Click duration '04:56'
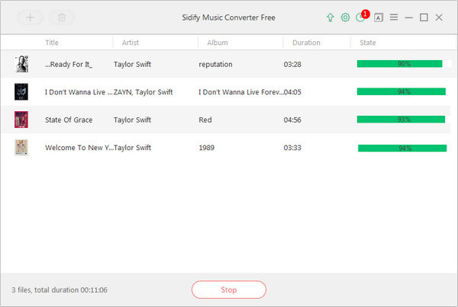 pos(292,120)
